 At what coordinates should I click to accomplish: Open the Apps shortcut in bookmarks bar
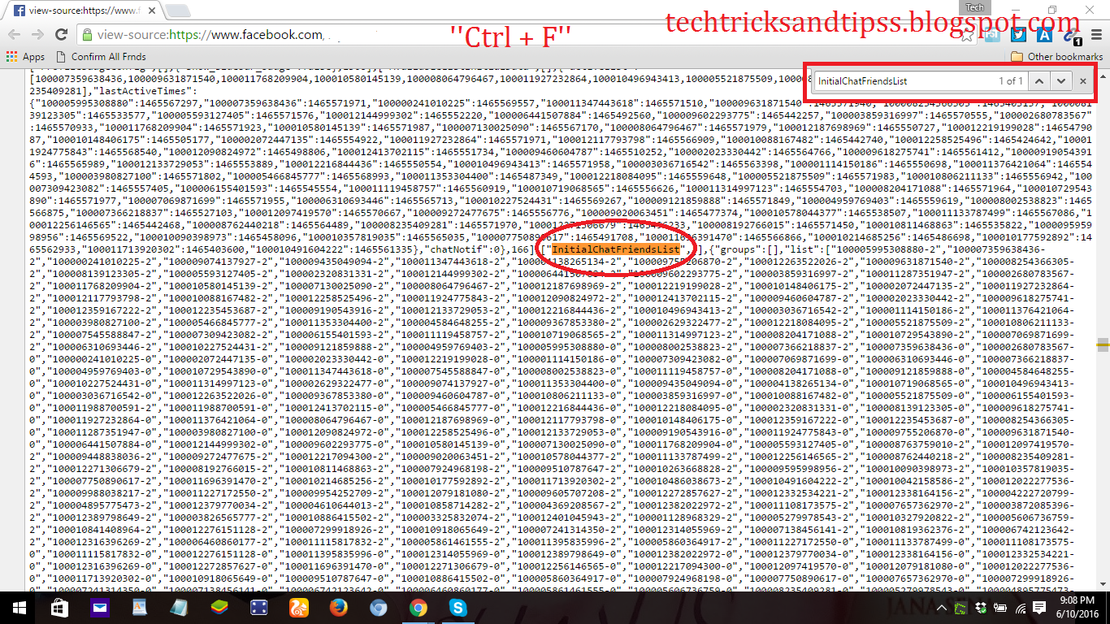tap(25, 57)
